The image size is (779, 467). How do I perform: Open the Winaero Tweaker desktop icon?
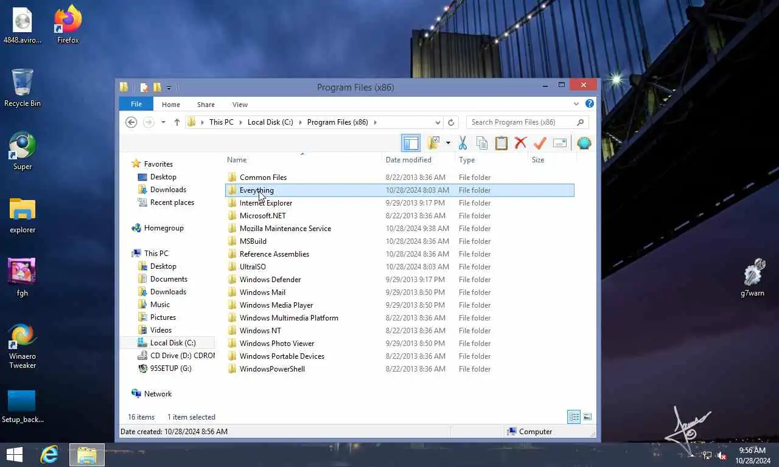23,347
